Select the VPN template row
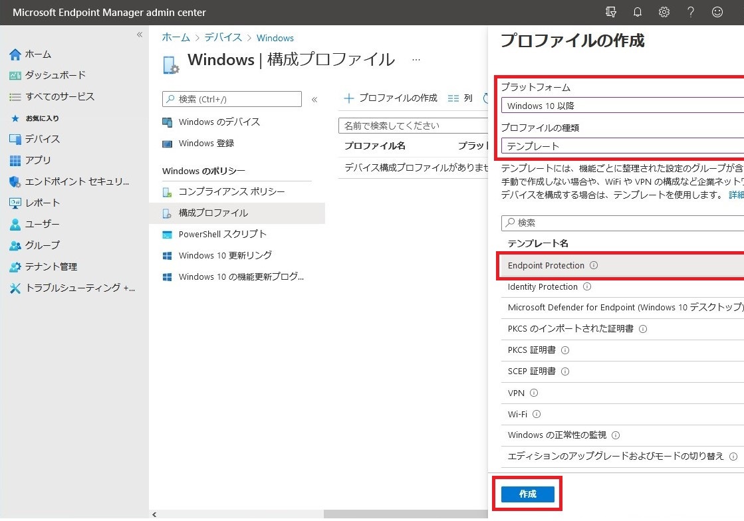This screenshot has height=521, width=744. point(622,393)
